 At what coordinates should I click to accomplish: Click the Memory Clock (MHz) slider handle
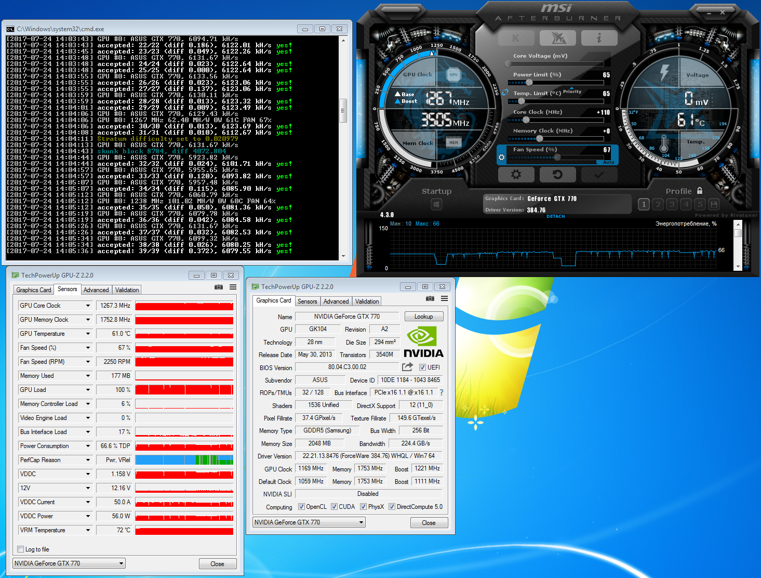[x=540, y=139]
